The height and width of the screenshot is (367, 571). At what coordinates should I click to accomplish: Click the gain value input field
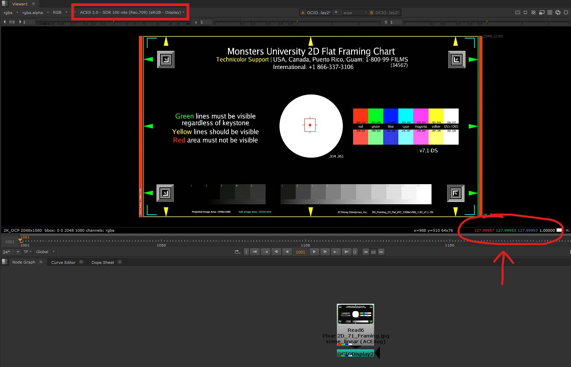pos(29,22)
